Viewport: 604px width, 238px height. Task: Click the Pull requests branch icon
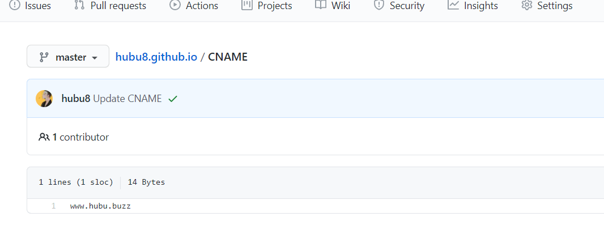coord(79,5)
